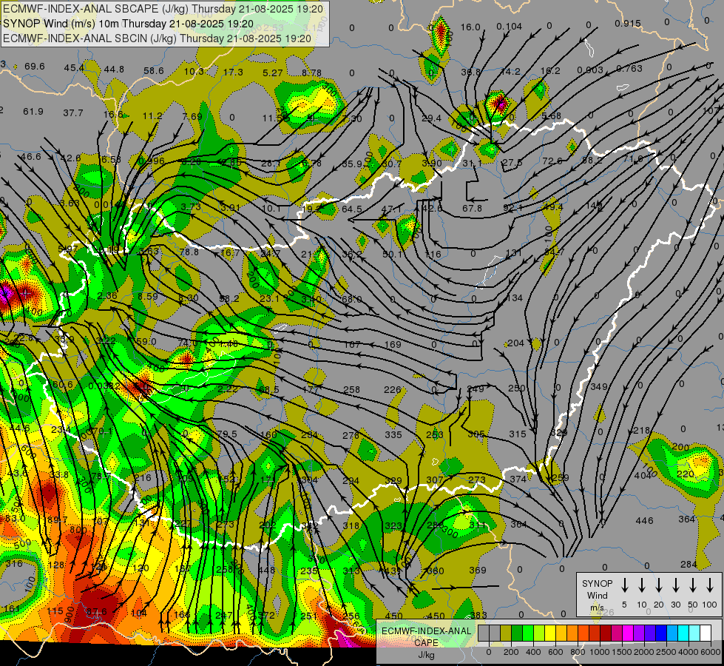Click the map value '315'

tap(518, 434)
